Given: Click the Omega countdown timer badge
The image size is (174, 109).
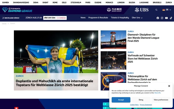Looking at the screenshot, I should click(x=55, y=18).
